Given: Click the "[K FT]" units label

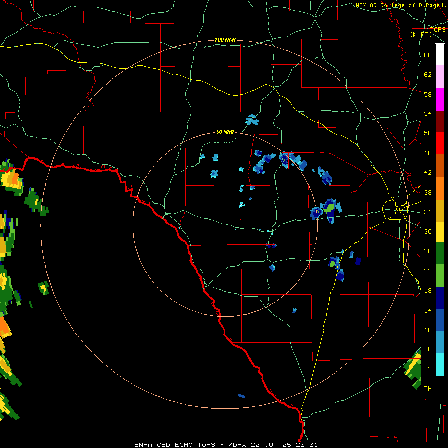Looking at the screenshot, I should point(421,34).
